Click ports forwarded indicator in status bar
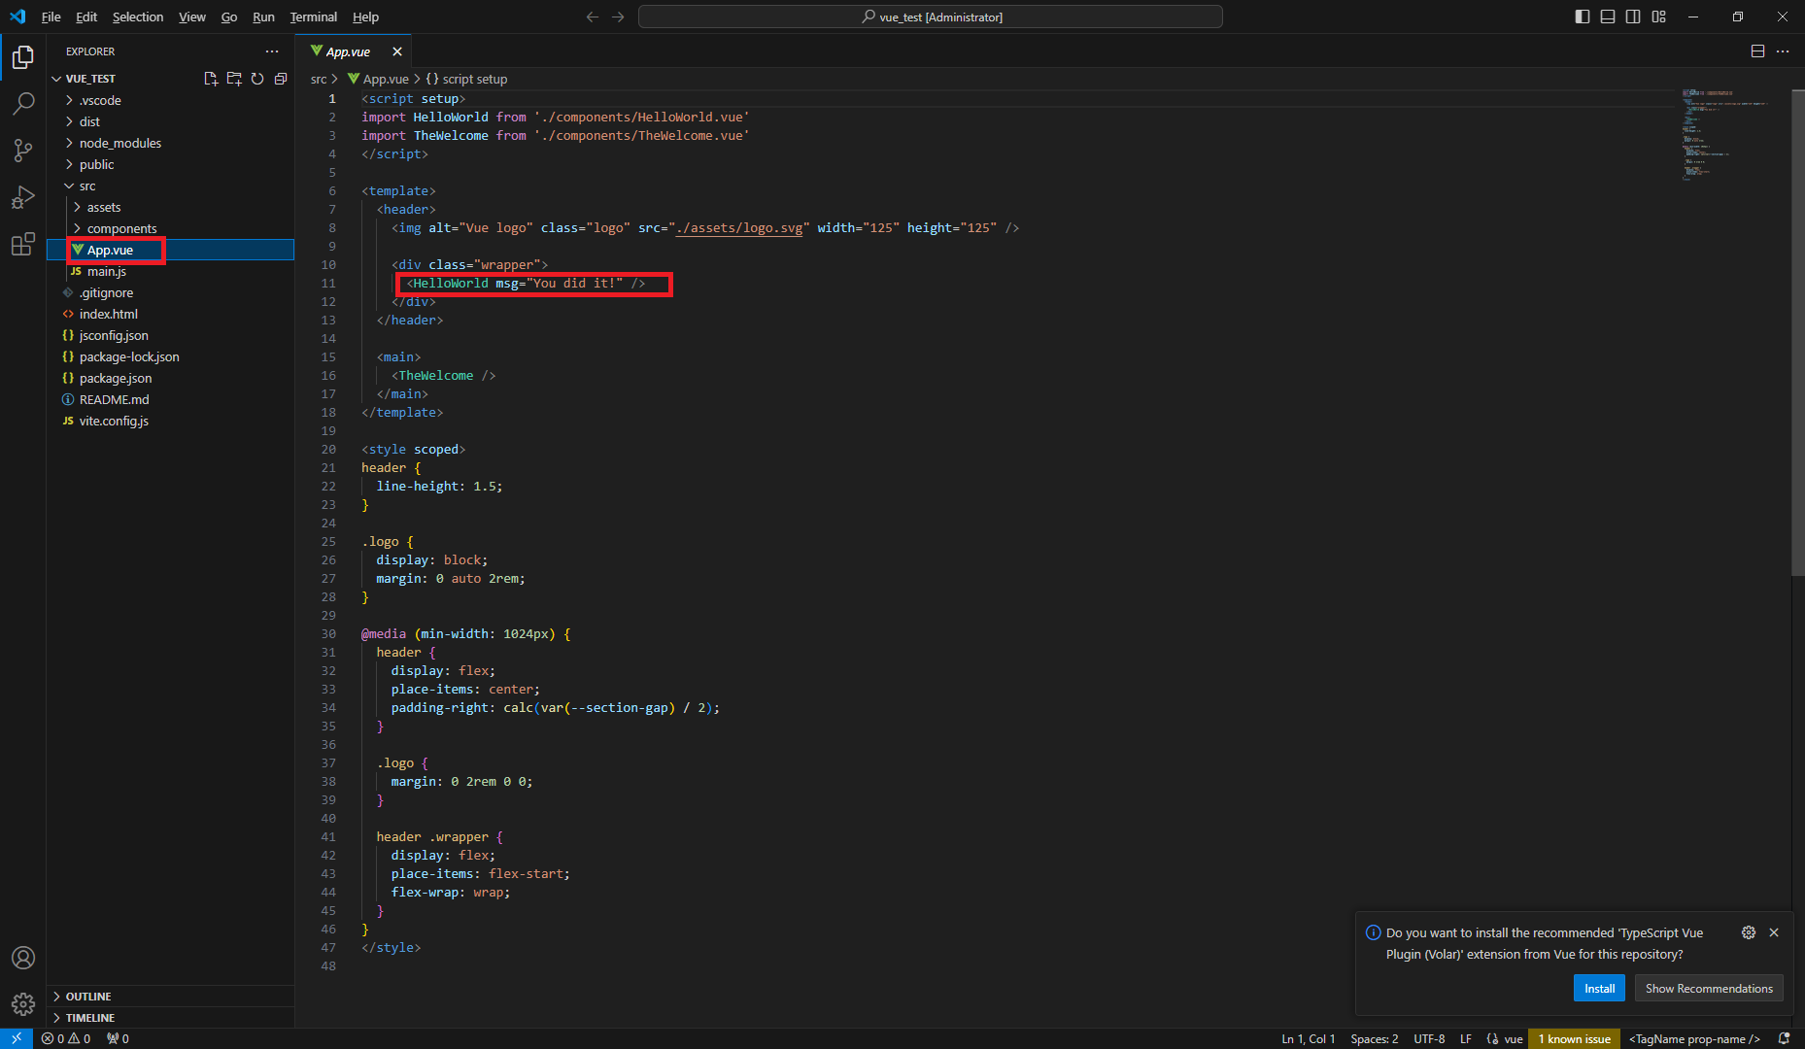The image size is (1805, 1049). click(118, 1038)
